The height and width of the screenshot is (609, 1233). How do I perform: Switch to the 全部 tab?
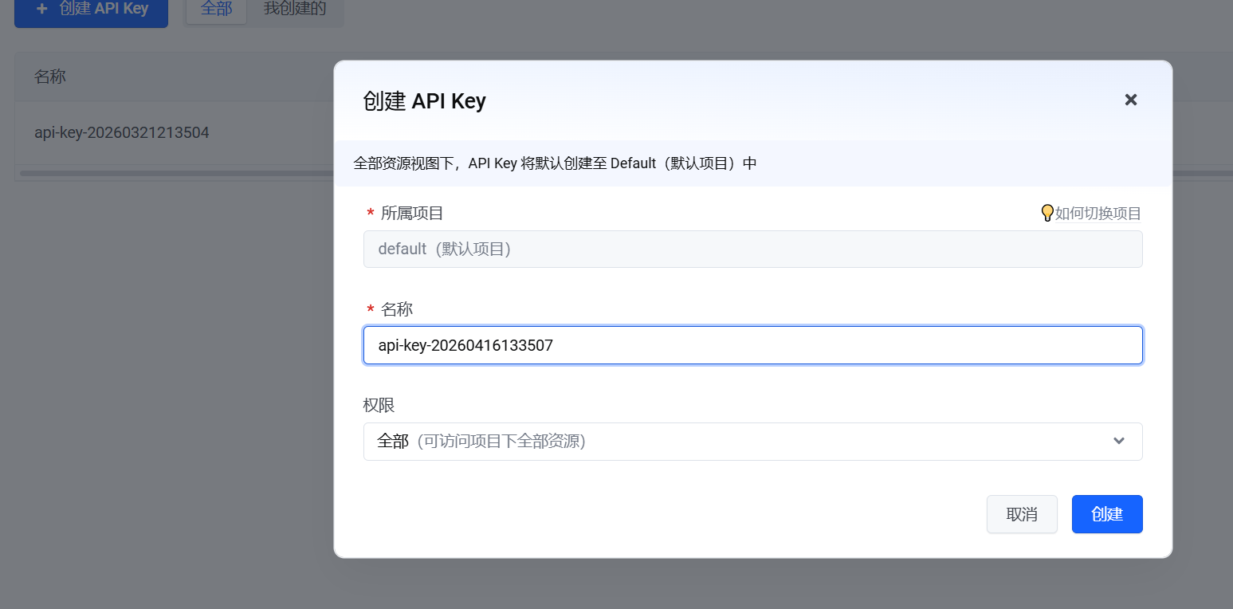(216, 10)
